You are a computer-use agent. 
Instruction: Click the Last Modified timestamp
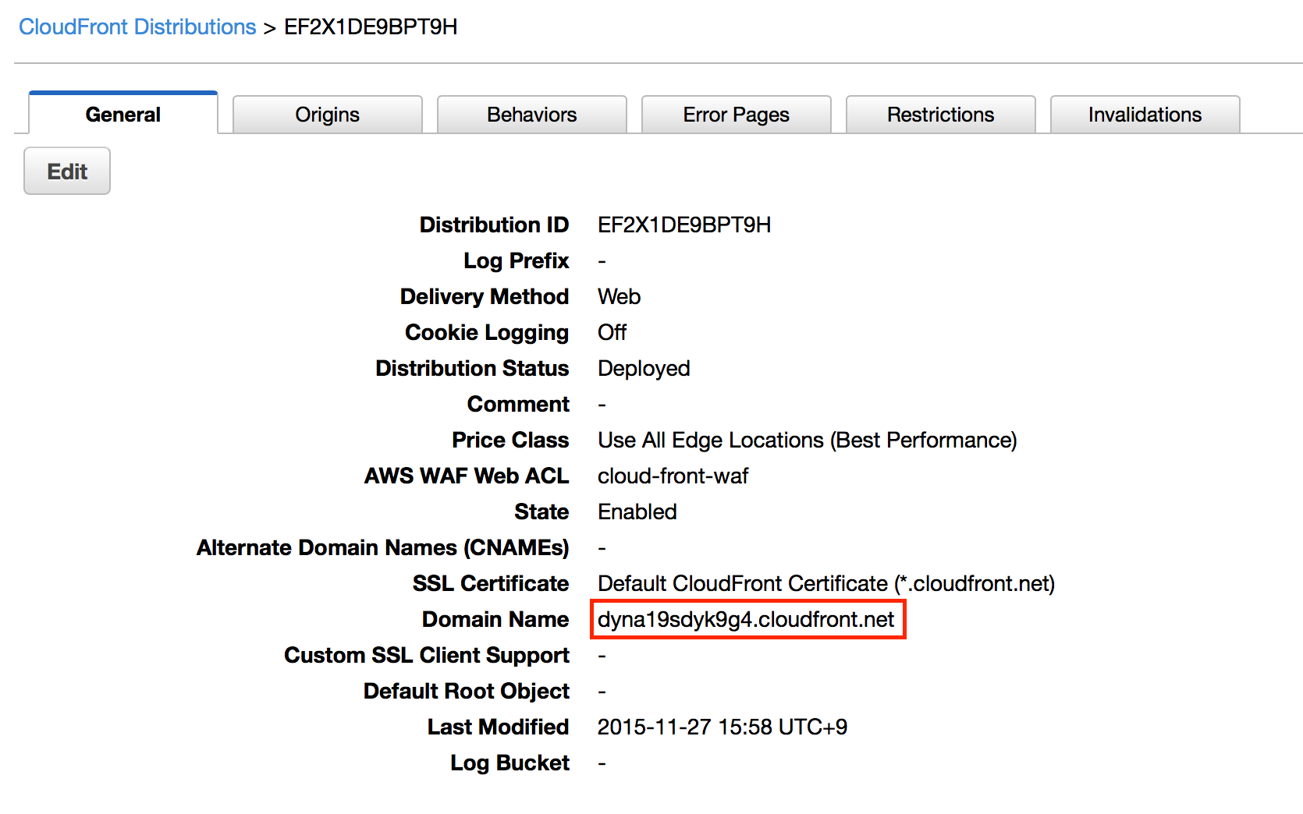(723, 727)
